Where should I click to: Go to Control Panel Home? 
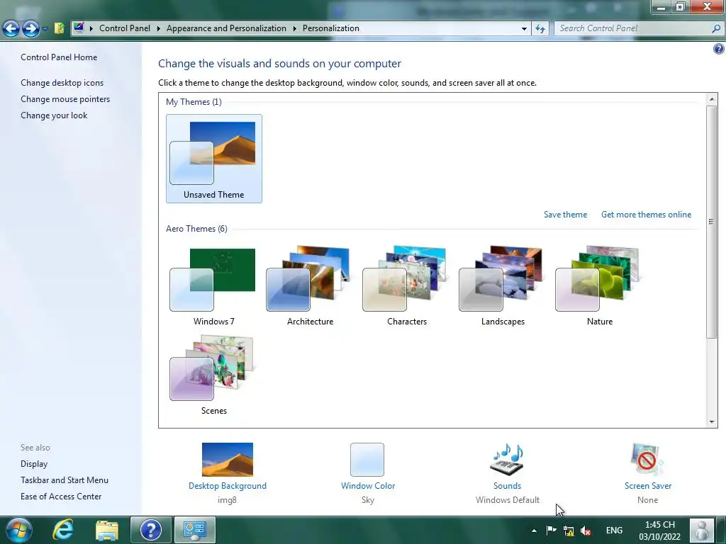59,57
